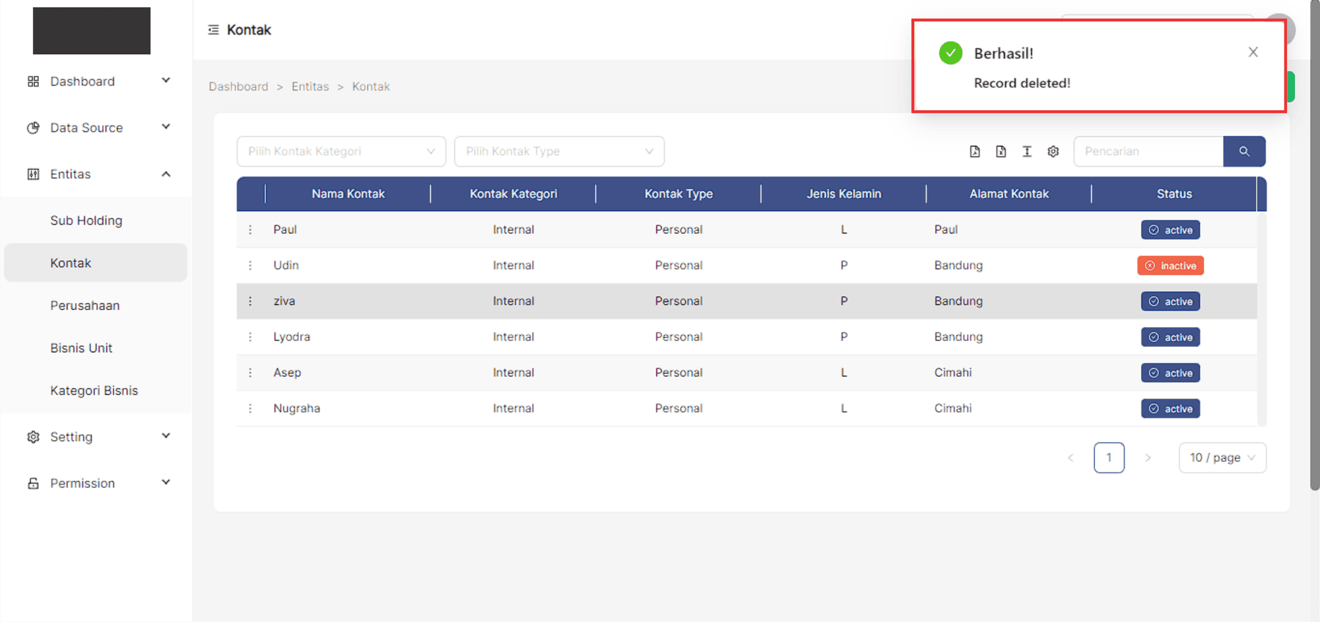Export the table as PDF
The width and height of the screenshot is (1320, 622).
975,152
